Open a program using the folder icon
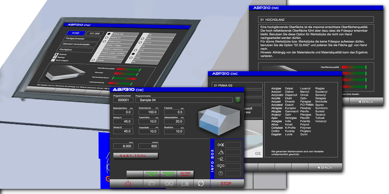The height and width of the screenshot is (194, 389). (152, 183)
